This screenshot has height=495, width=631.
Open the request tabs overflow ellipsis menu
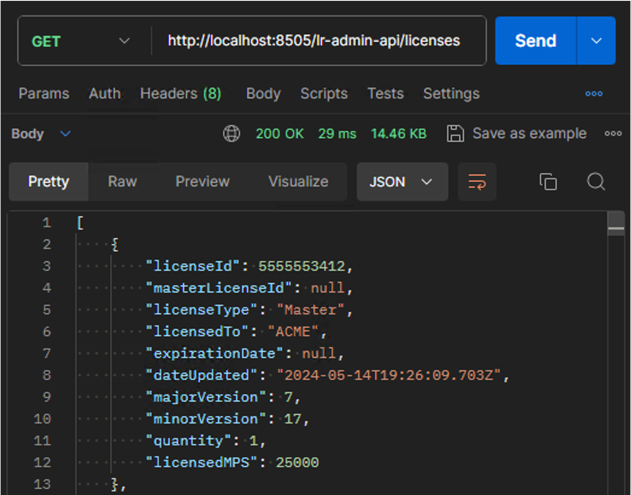pyautogui.click(x=593, y=94)
